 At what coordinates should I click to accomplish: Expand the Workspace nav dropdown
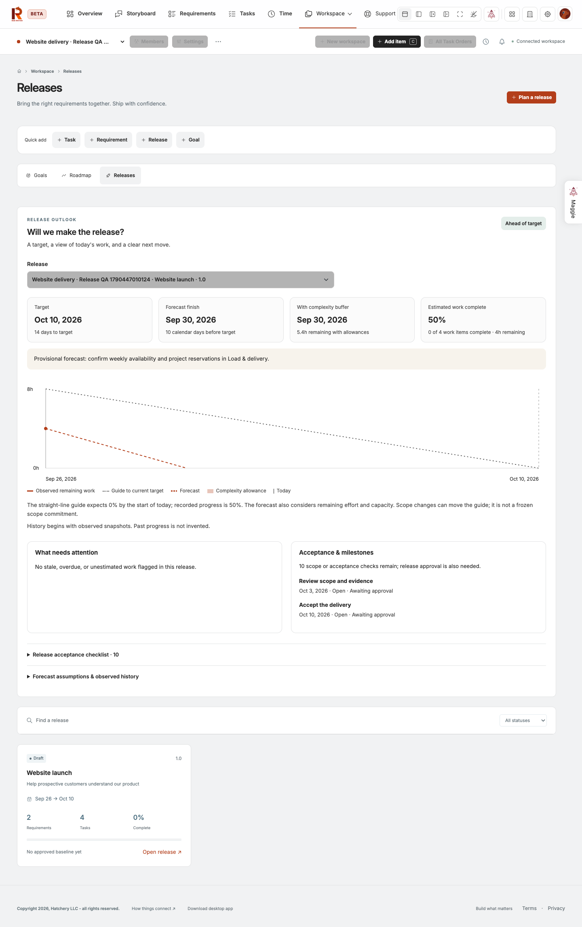pyautogui.click(x=328, y=14)
